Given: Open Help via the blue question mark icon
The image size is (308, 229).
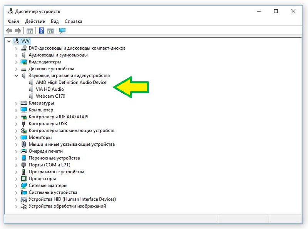Looking at the screenshot, I should 42,31.
